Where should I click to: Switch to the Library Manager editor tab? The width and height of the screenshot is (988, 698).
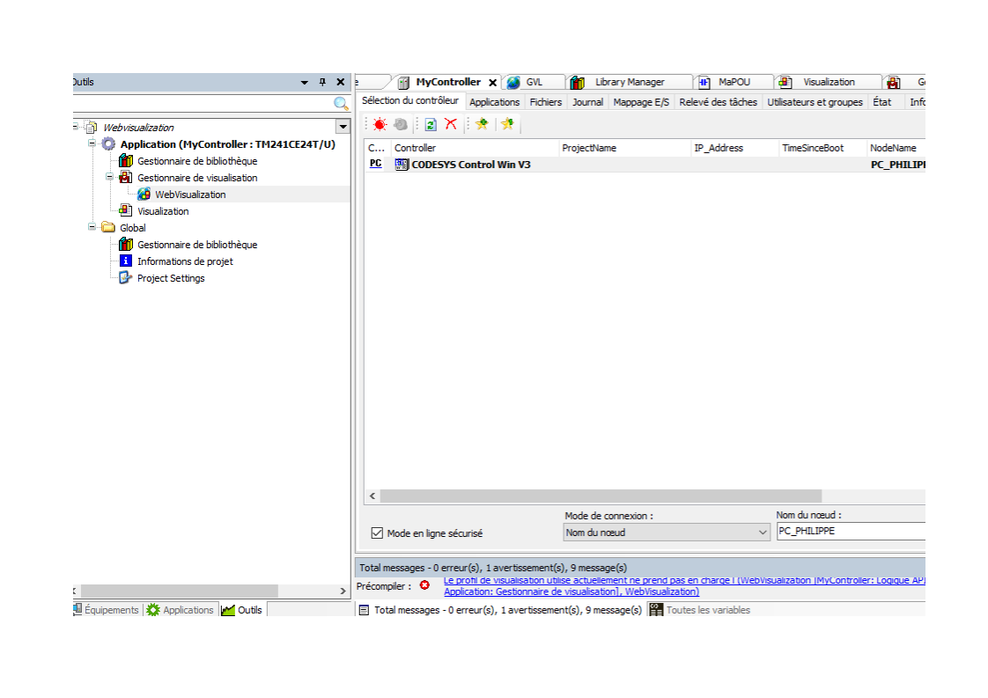(x=629, y=82)
